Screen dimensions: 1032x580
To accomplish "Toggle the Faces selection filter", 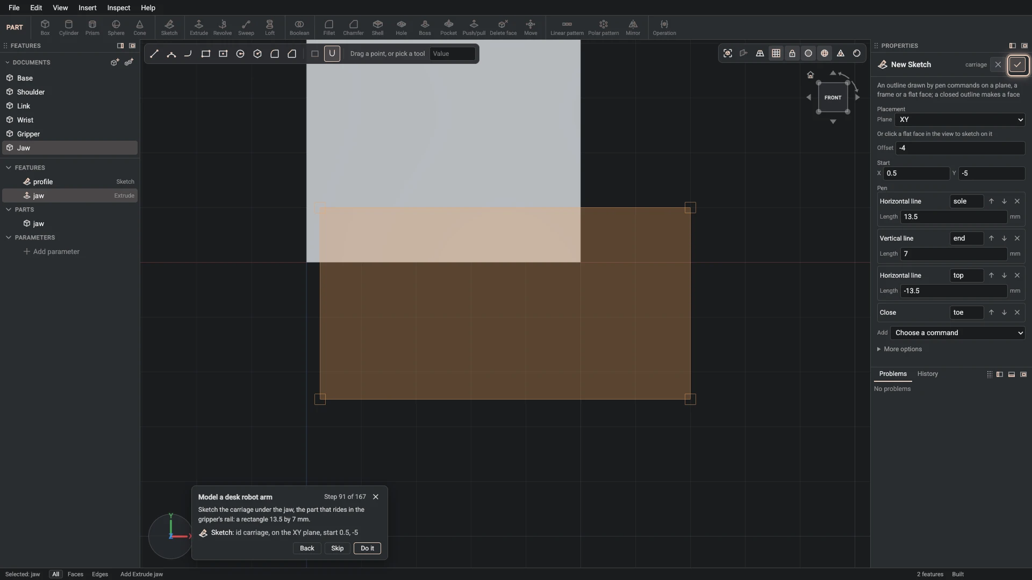I will [75, 574].
